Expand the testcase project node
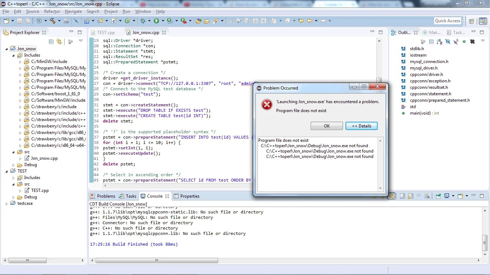Viewport: 490px width, 275px height. pyautogui.click(x=6, y=203)
